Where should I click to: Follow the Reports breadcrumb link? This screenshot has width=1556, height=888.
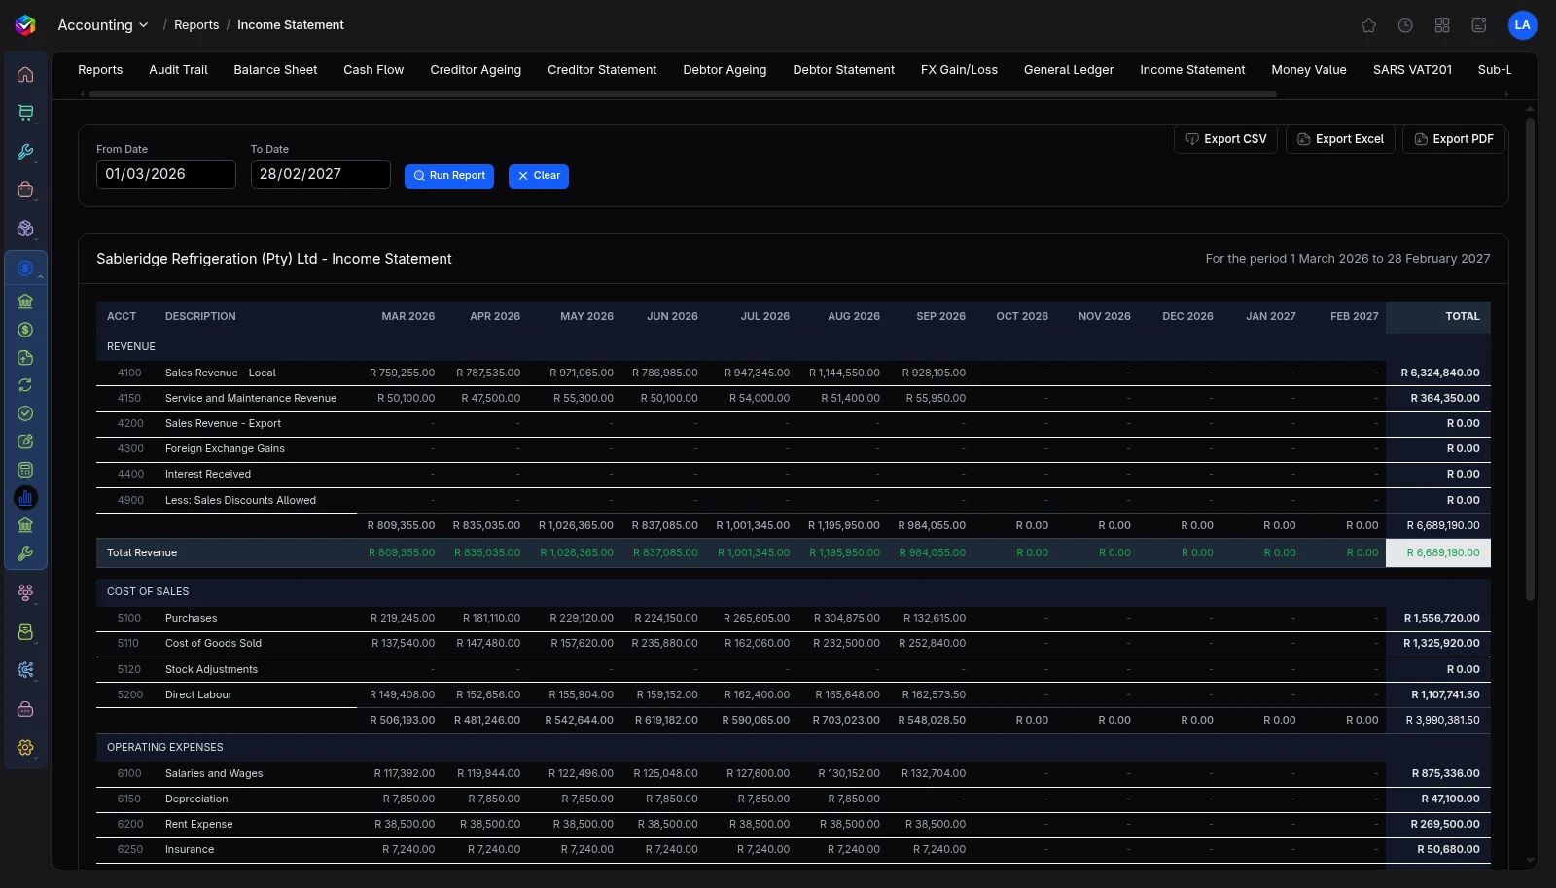click(196, 25)
